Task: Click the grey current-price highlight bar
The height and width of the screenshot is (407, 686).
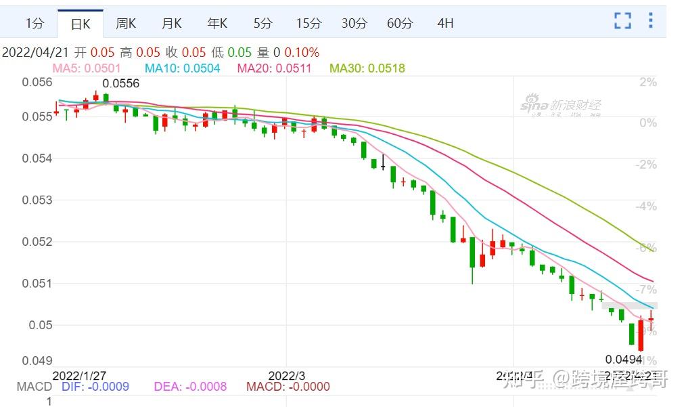Action: click(630, 306)
